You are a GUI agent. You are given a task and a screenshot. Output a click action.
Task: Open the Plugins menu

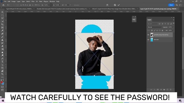point(46,1)
